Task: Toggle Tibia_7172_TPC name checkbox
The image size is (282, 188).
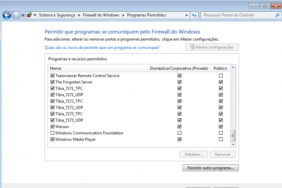Action: point(52,101)
